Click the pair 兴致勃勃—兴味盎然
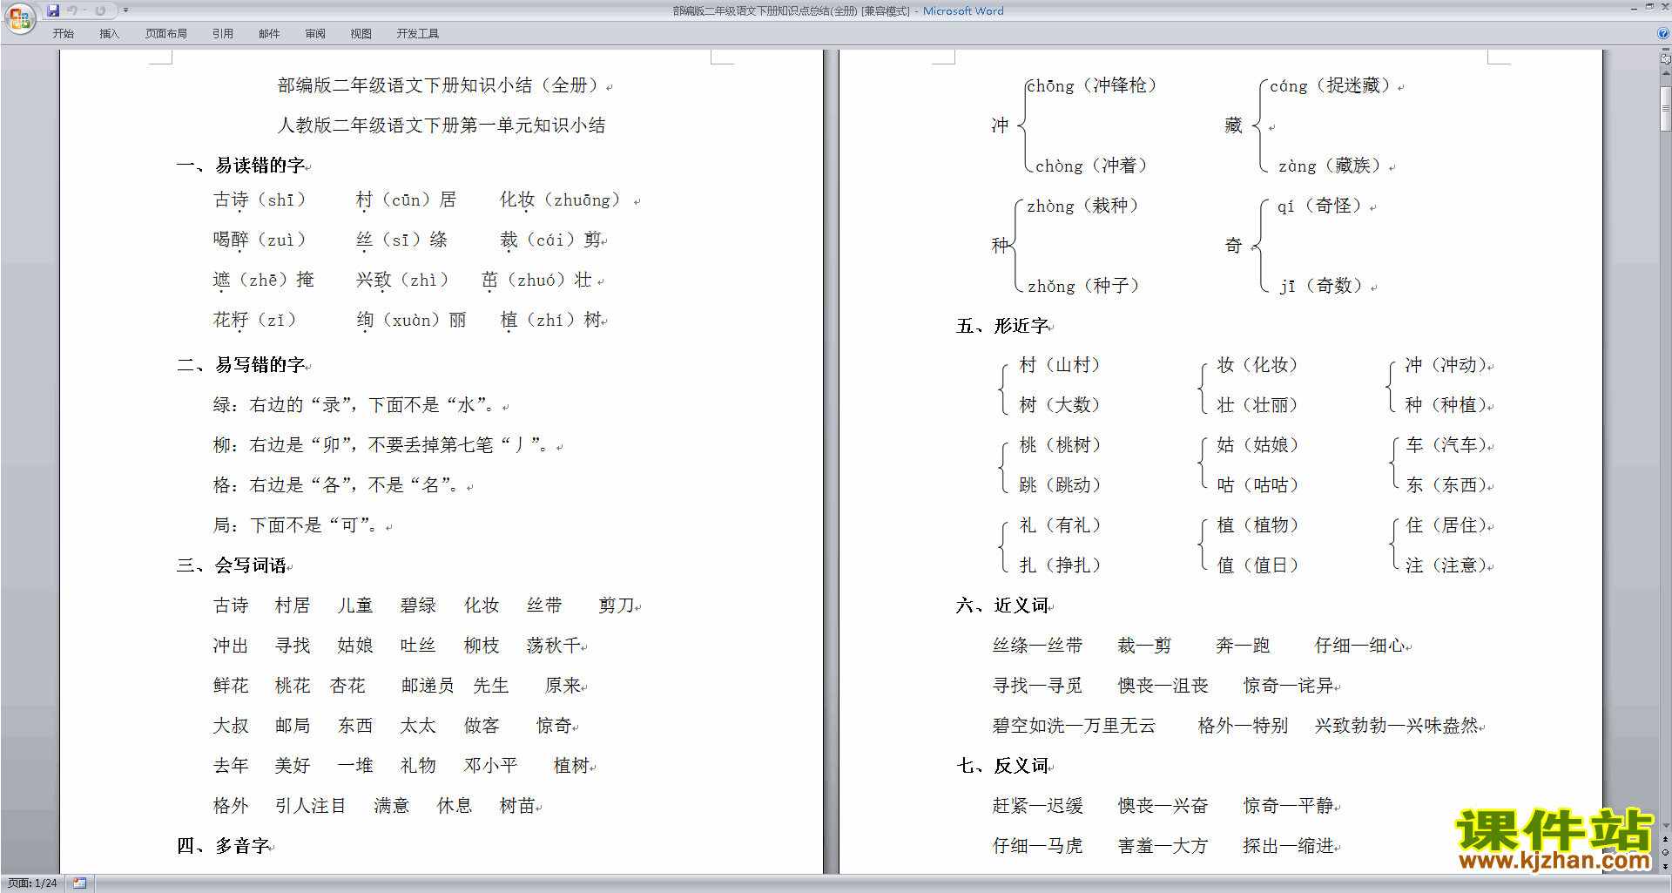 [x=1396, y=726]
